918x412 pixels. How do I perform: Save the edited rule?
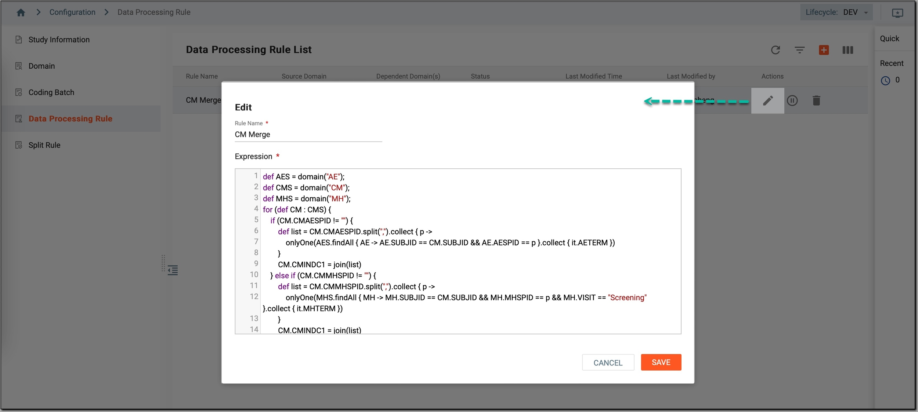click(661, 362)
